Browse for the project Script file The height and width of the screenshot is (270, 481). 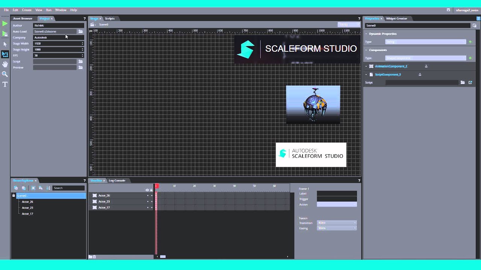pos(80,61)
